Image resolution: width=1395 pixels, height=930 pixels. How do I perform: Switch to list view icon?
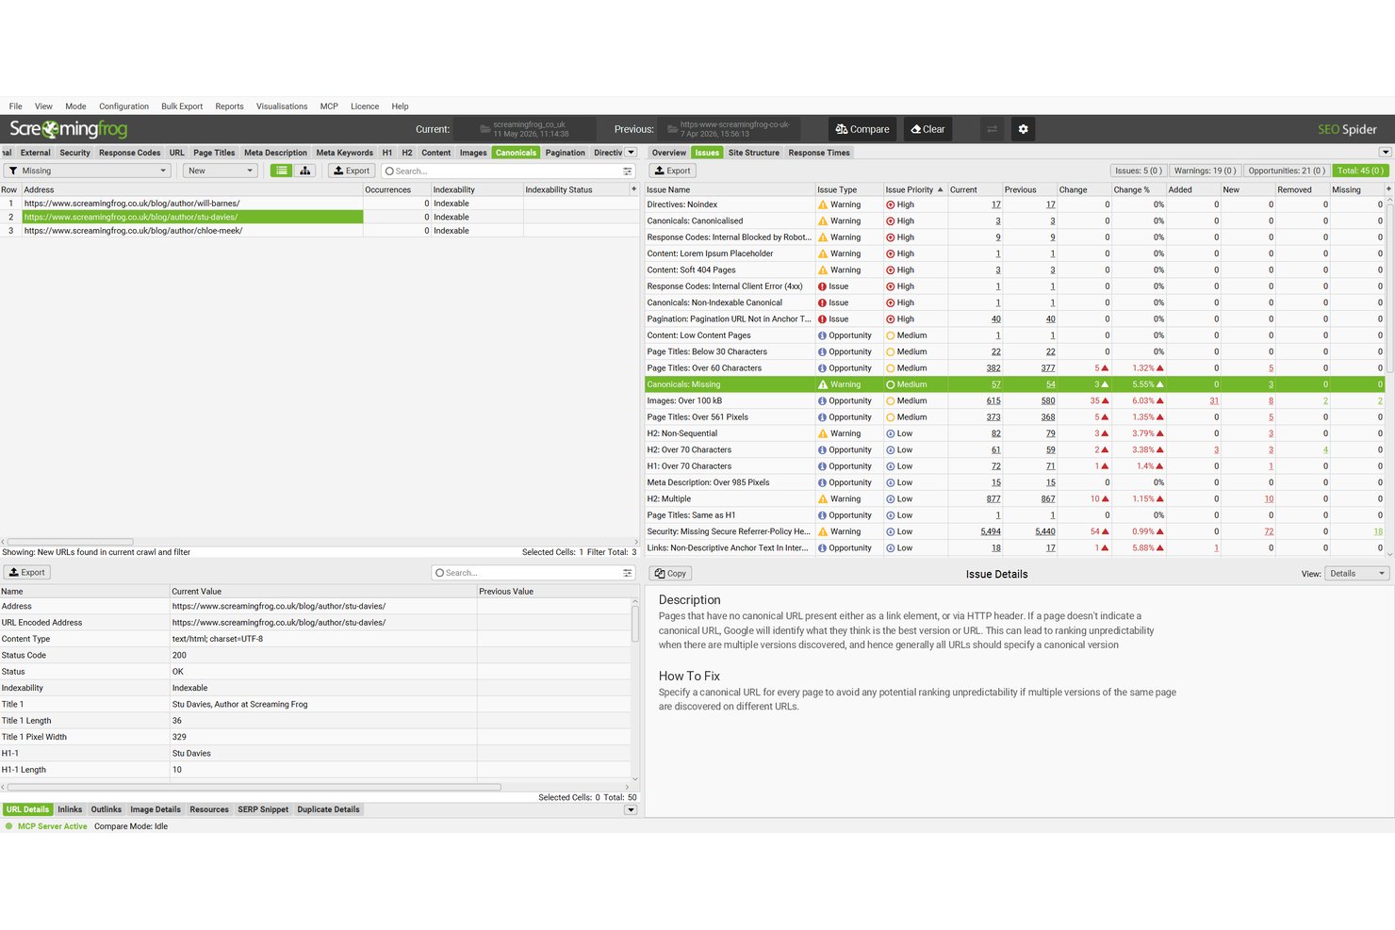[281, 171]
